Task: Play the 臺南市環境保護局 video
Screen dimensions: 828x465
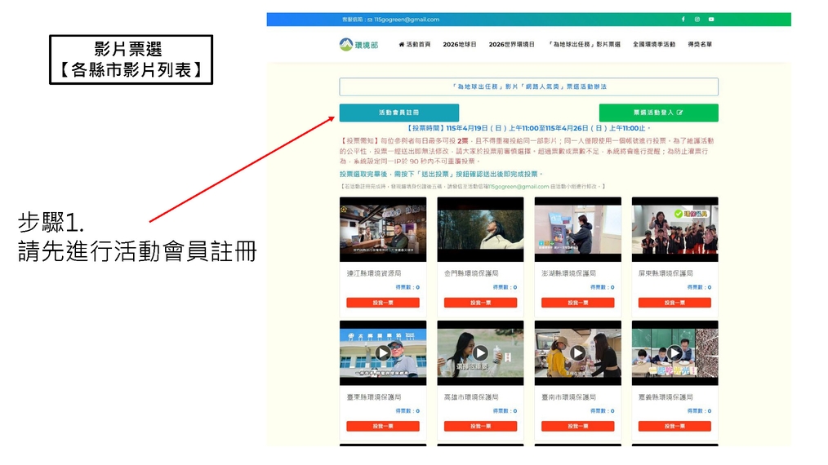Action: pos(577,353)
